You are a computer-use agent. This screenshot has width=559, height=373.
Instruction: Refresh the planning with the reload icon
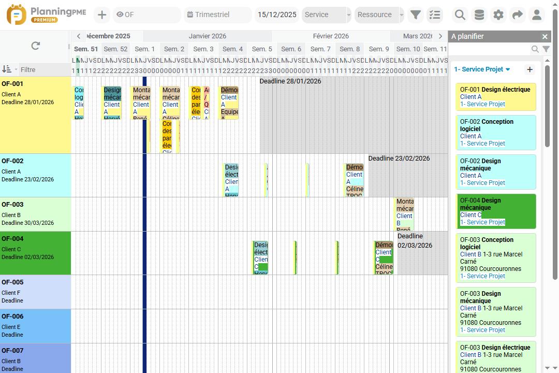coord(35,45)
